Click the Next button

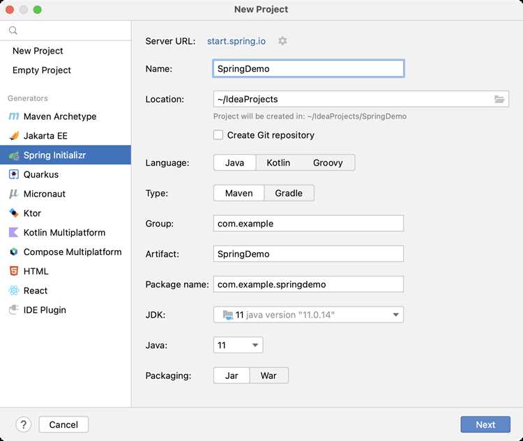[x=485, y=424]
